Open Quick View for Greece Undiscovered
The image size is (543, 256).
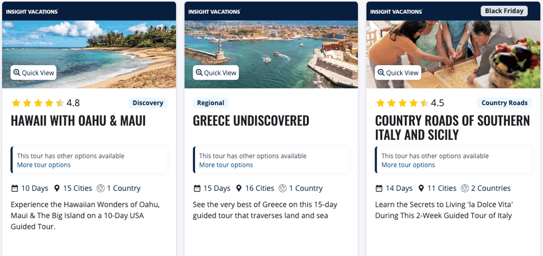click(x=216, y=73)
